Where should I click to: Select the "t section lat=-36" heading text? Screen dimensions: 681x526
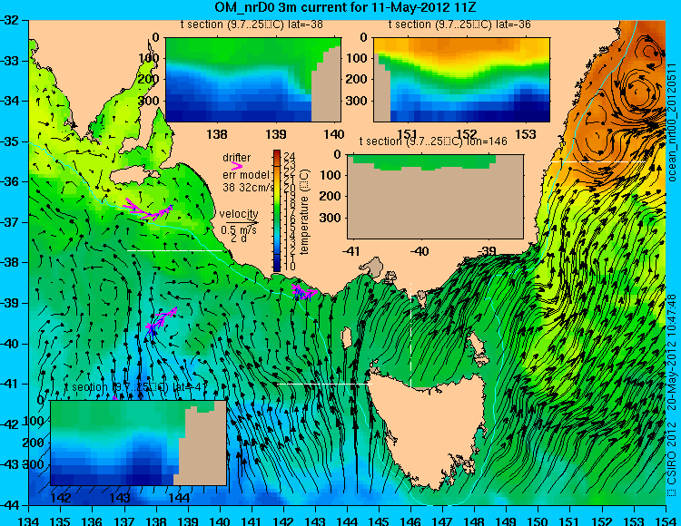coord(459,24)
